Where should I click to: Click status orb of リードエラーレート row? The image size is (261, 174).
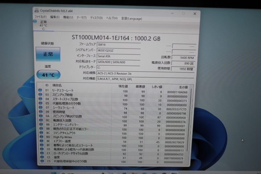40,90
